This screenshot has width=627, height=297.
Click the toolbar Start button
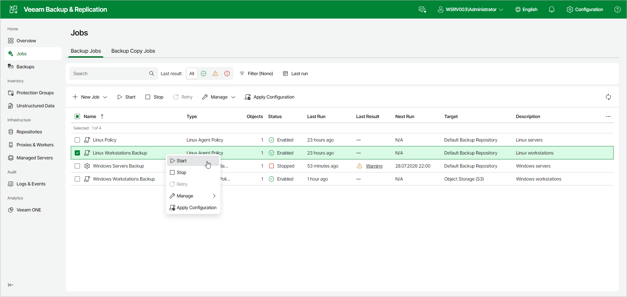[x=126, y=97]
